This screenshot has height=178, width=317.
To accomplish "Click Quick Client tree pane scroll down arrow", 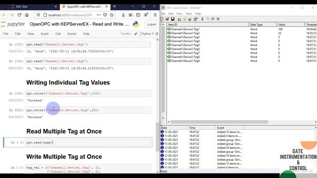I will pyautogui.click(x=163, y=118).
